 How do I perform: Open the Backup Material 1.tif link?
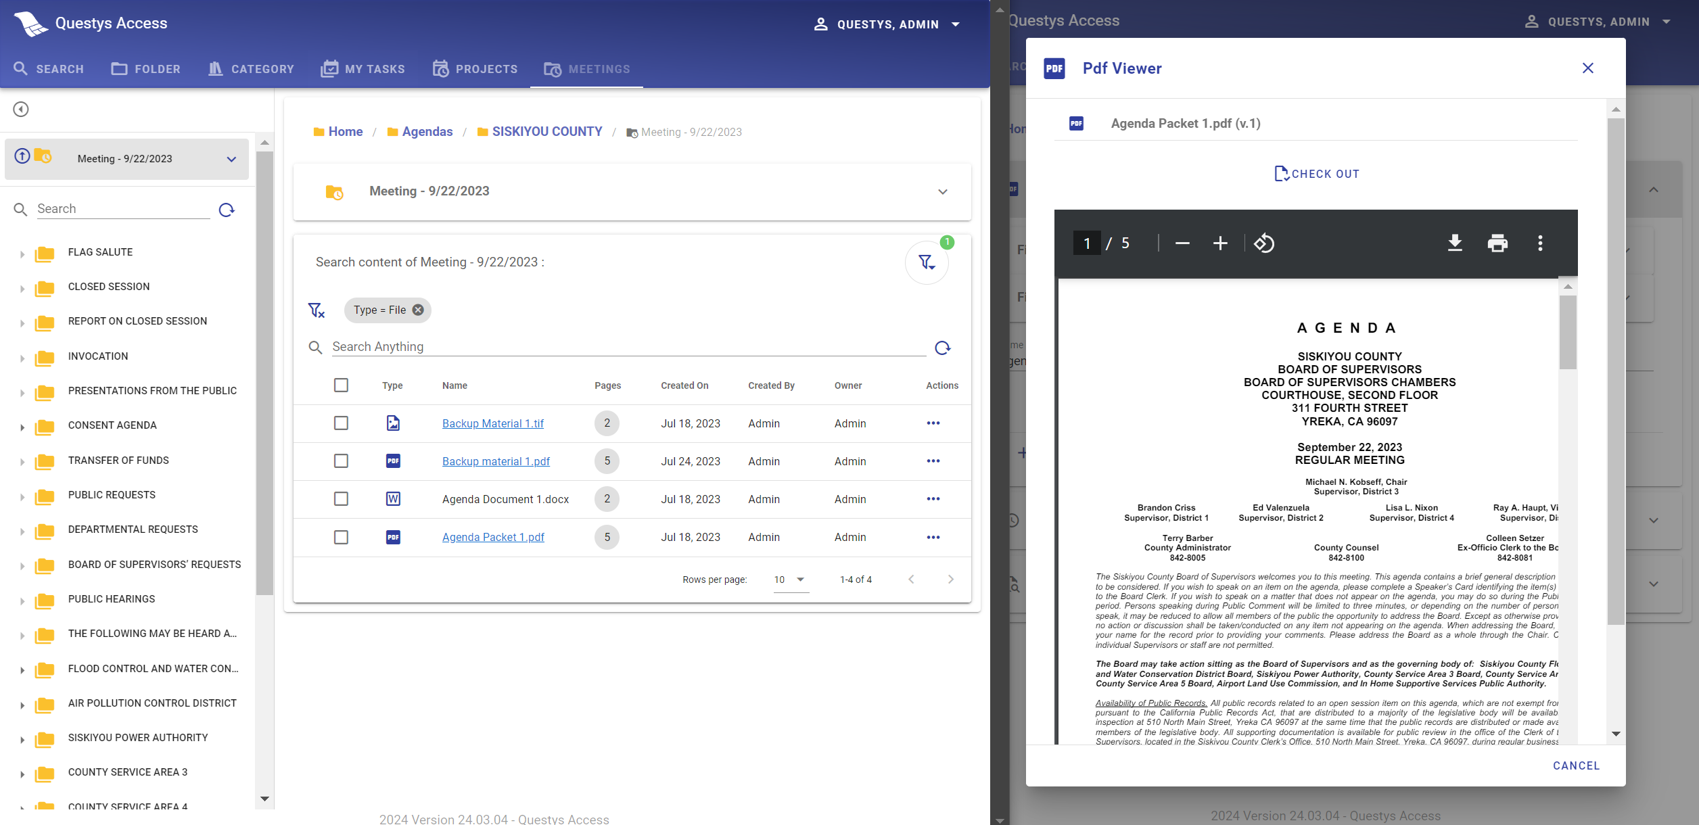pos(493,423)
